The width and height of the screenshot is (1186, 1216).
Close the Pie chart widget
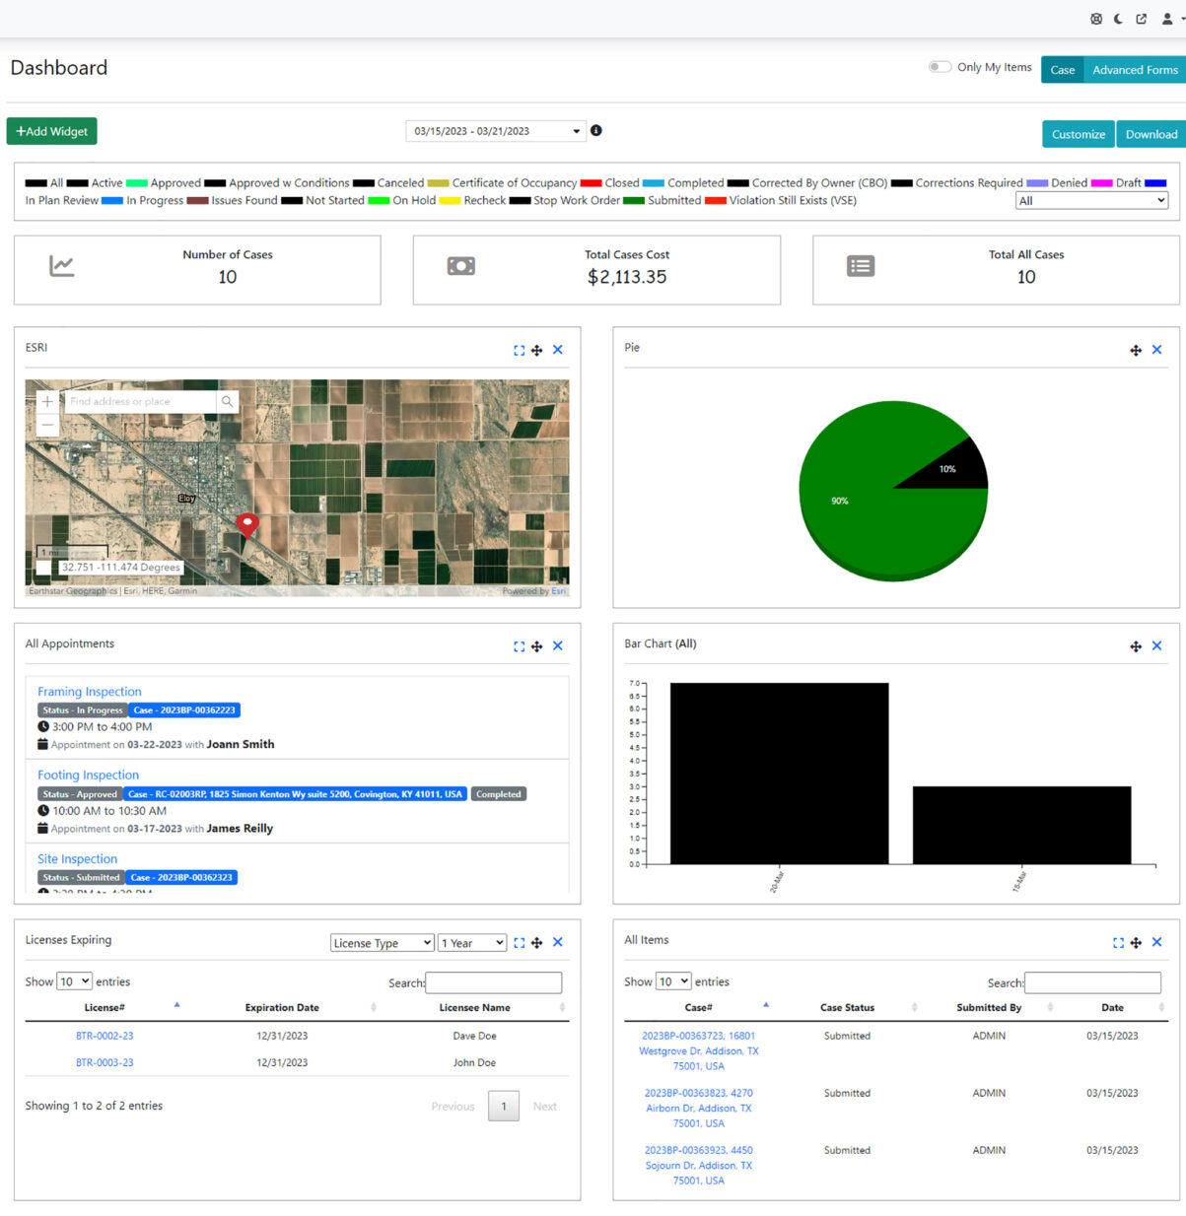(x=1156, y=350)
